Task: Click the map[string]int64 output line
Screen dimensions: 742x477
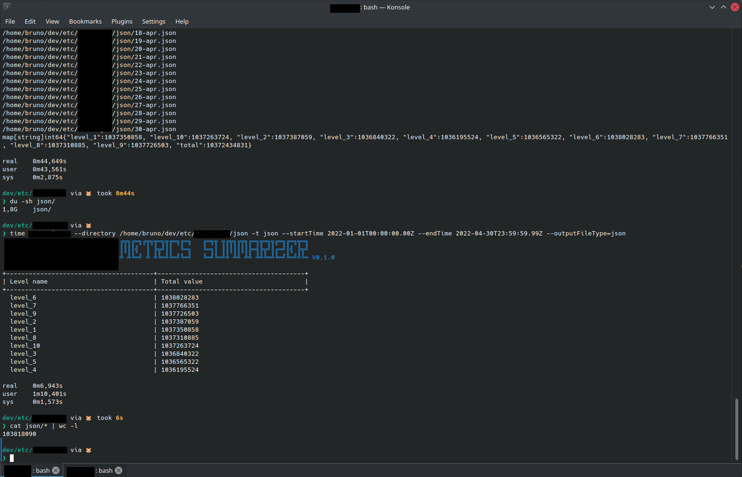Action: pyautogui.click(x=365, y=141)
